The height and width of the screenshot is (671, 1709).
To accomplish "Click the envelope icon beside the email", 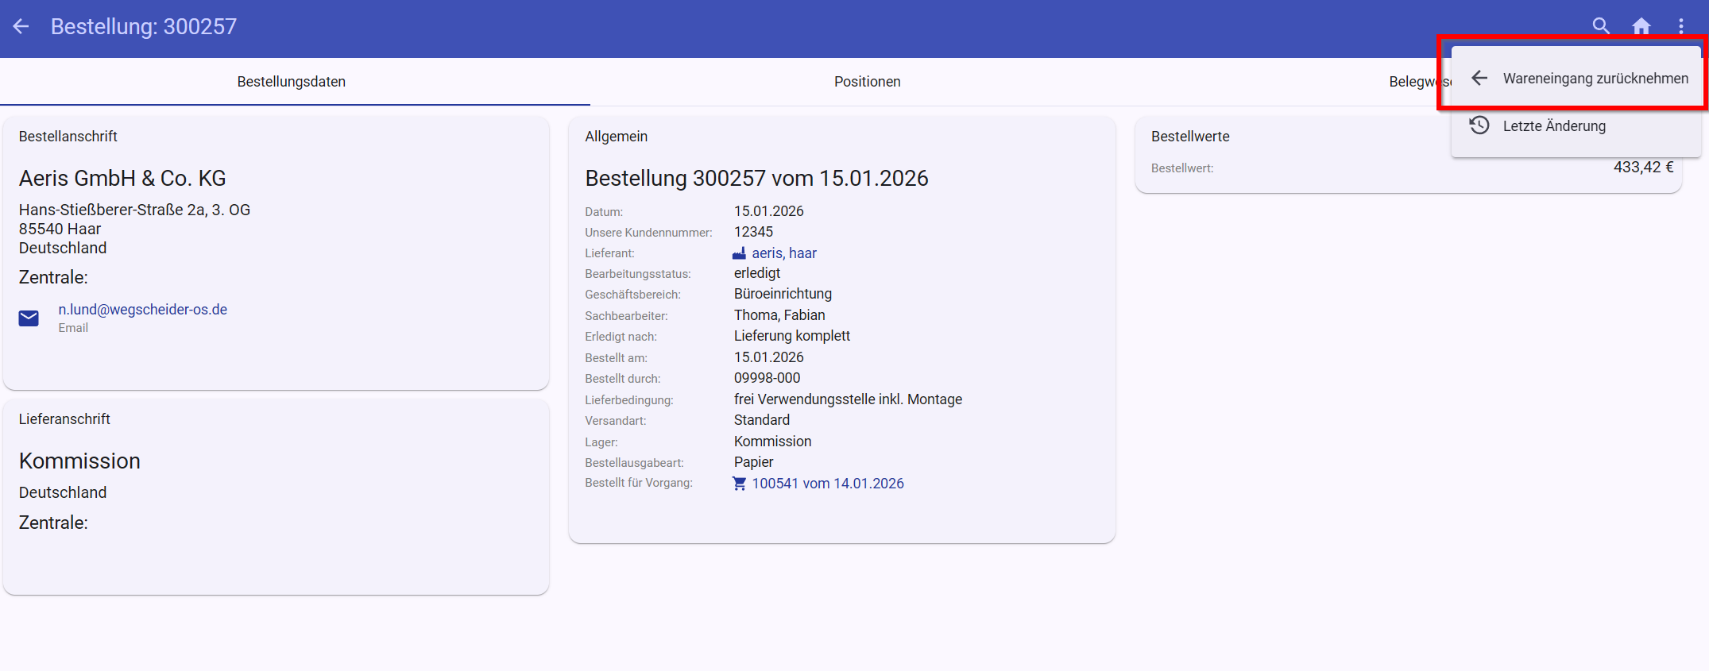I will 29,318.
